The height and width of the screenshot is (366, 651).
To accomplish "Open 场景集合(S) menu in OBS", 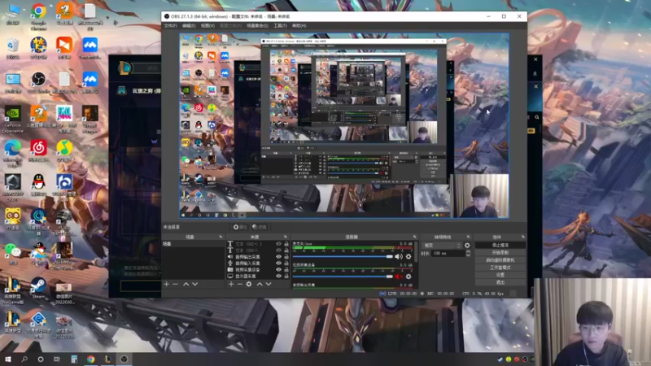I will tap(257, 26).
